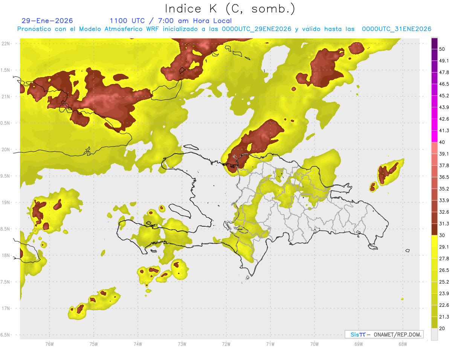452x349 pixels.
Task: Click the dark purple colorbar segment above 50
Action: [x=434, y=43]
